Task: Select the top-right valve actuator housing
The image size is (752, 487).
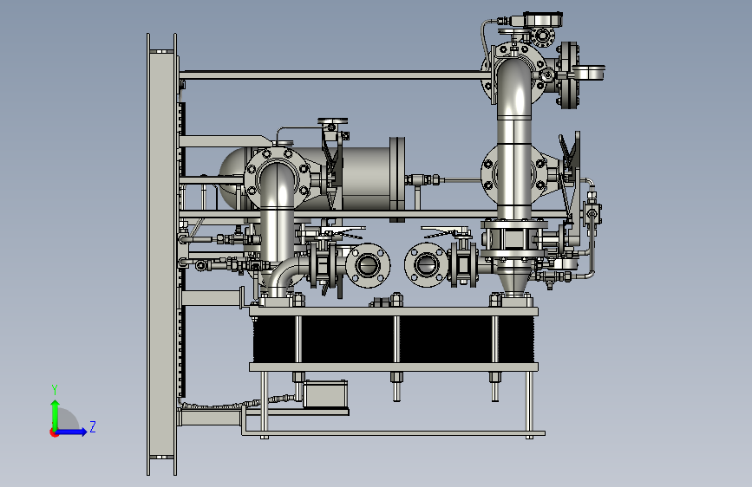Action: pos(542,19)
